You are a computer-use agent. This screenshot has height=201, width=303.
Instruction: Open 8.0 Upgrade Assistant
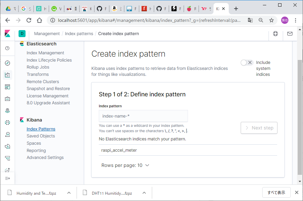(48, 103)
